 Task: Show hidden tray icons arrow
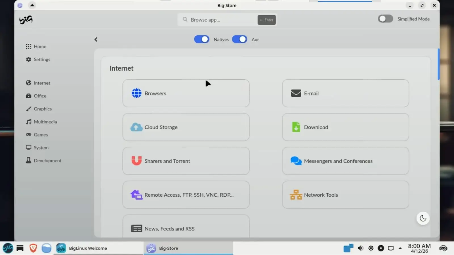click(400, 248)
